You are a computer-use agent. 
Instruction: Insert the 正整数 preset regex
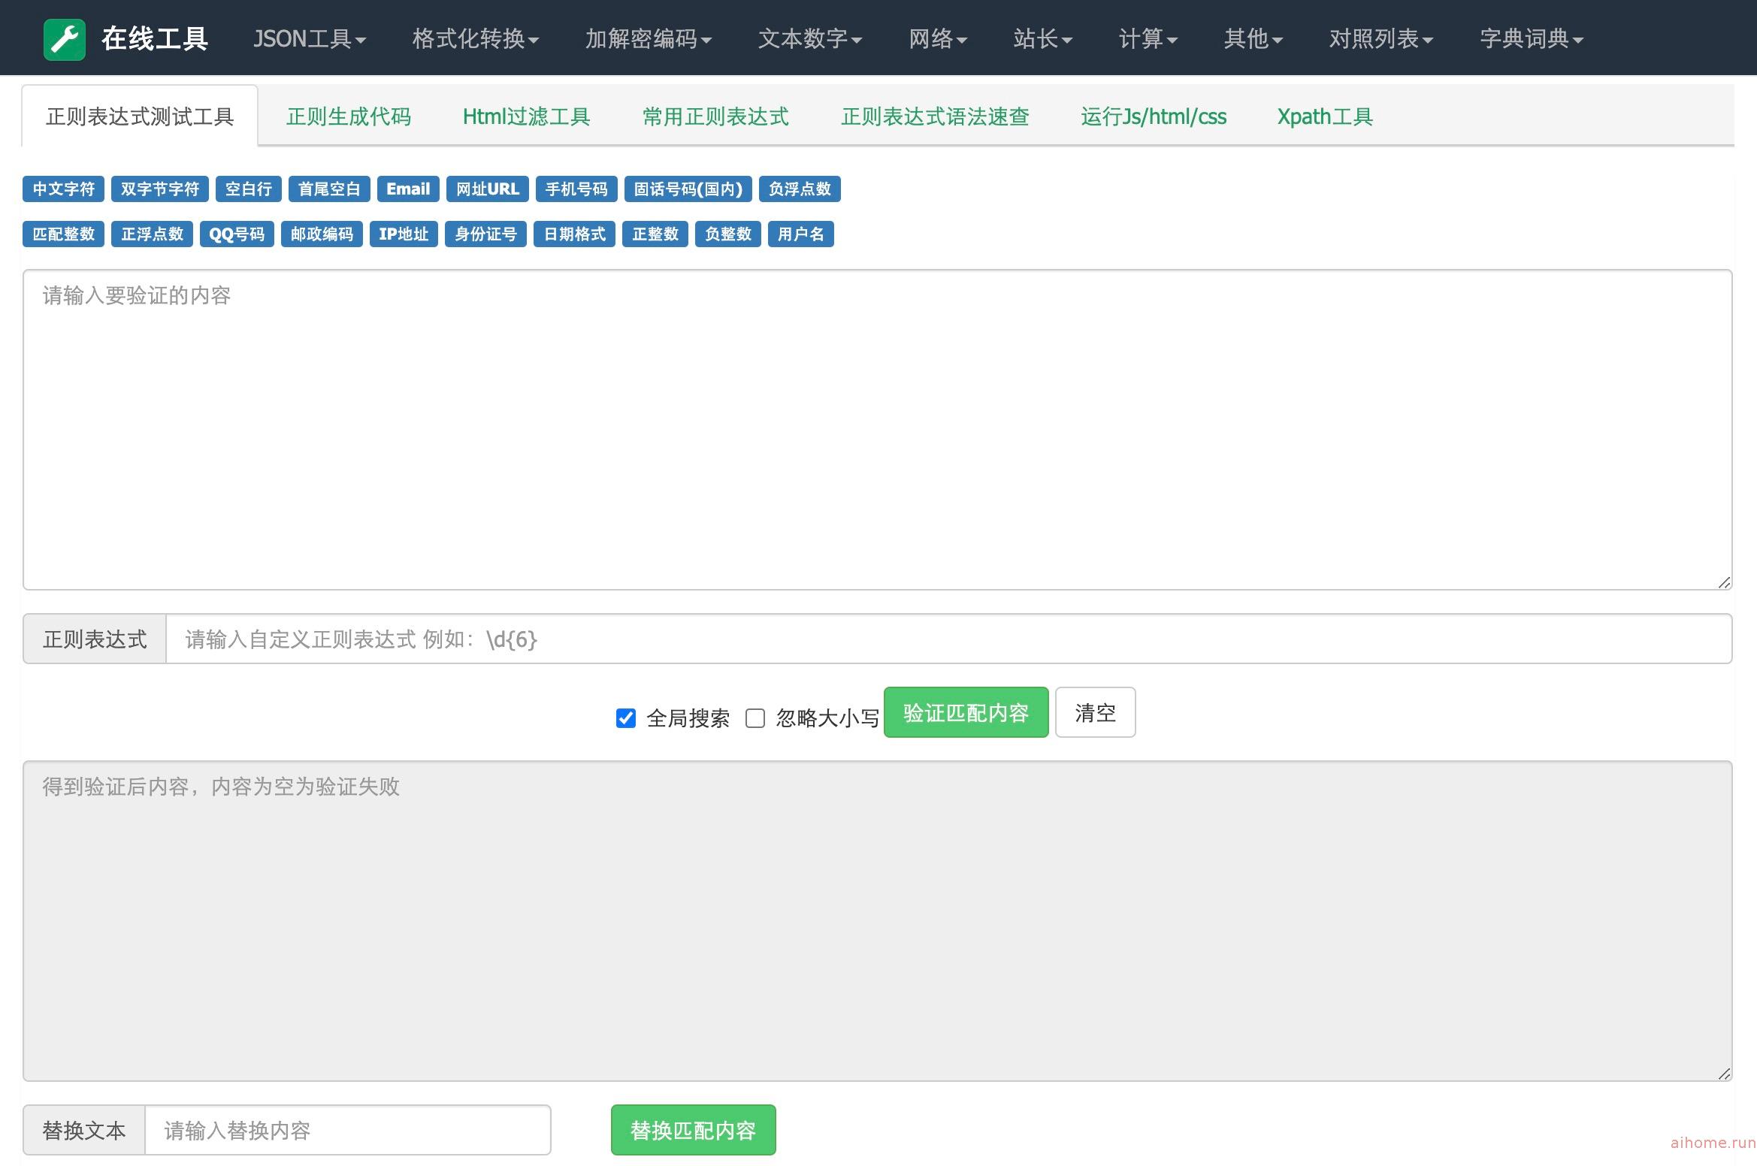655,234
